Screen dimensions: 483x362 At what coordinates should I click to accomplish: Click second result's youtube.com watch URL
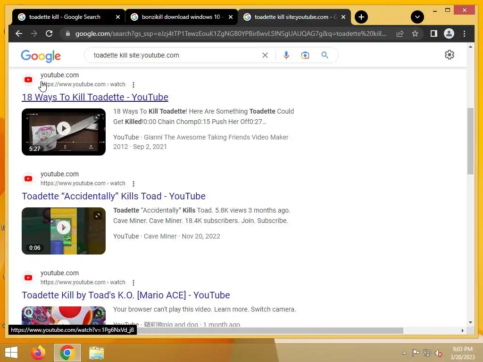click(x=83, y=183)
